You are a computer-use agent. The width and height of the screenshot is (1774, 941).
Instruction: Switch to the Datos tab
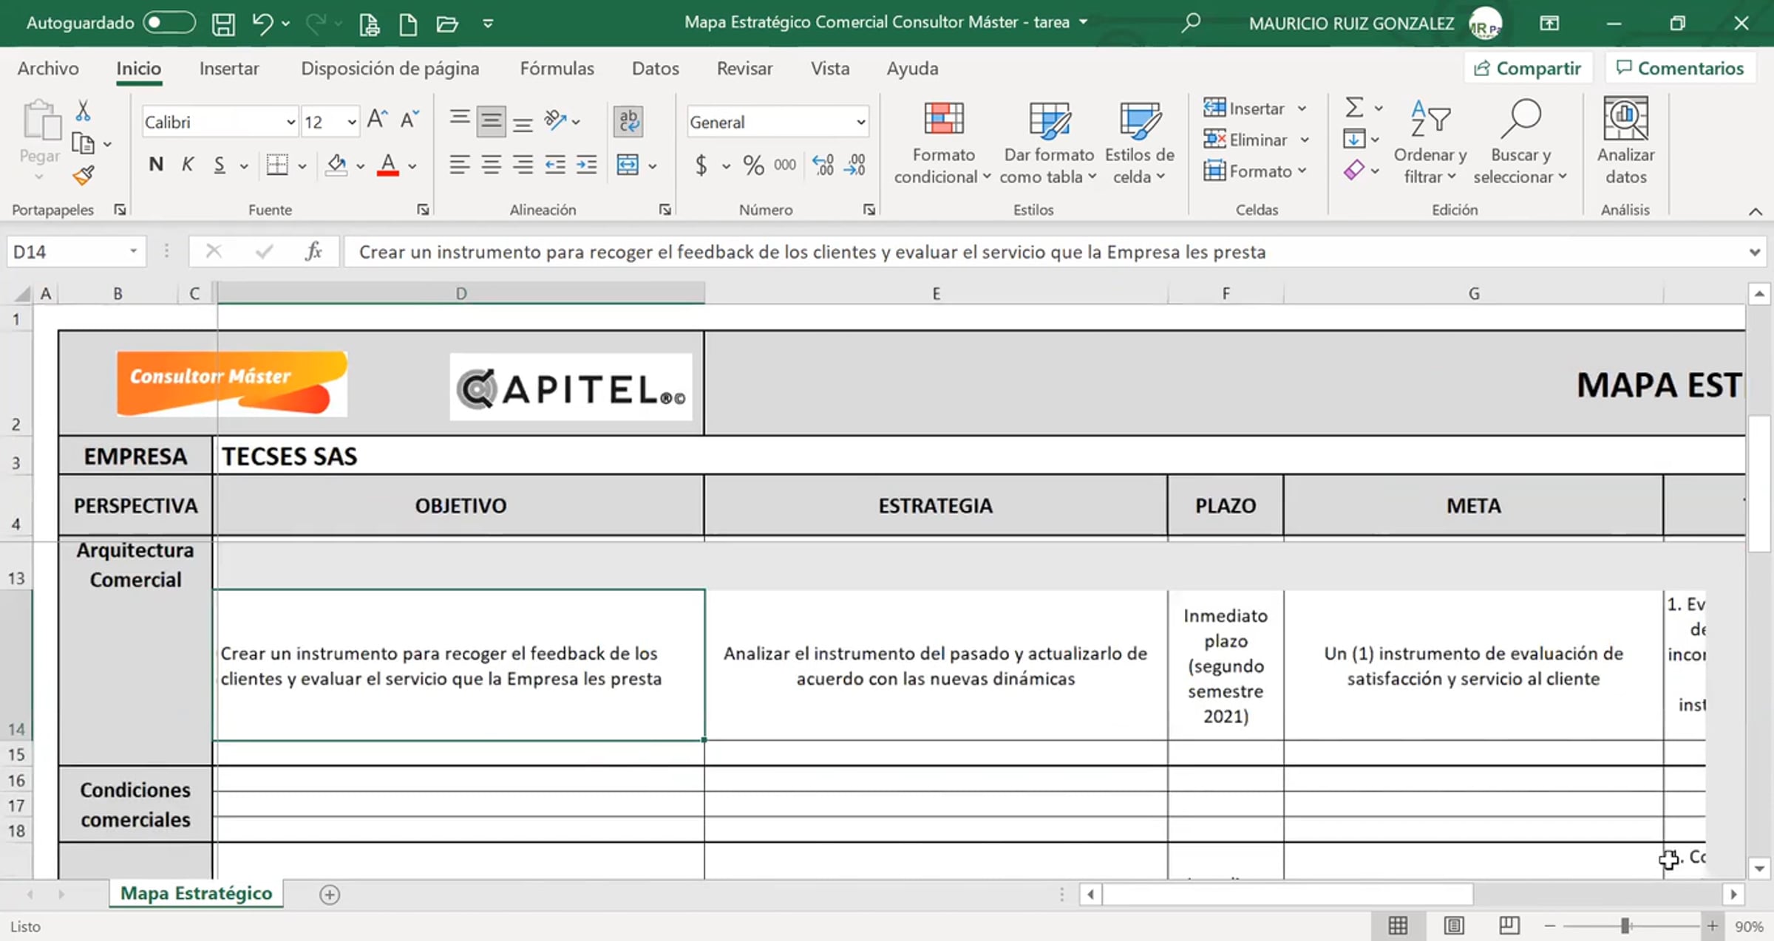tap(655, 68)
